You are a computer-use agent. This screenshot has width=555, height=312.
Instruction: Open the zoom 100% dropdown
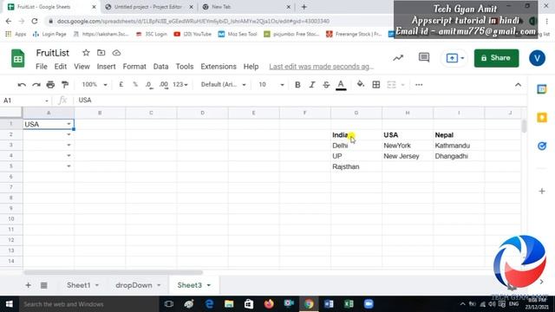95,85
